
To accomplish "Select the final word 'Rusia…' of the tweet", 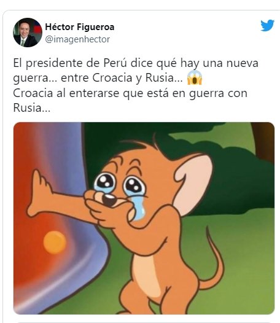I will 32,107.
